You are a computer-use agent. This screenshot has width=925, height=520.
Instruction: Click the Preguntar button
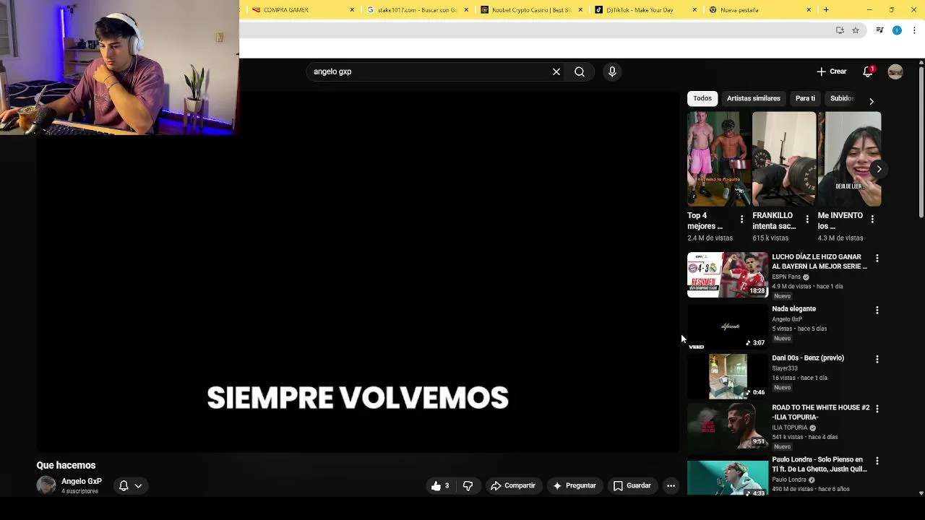pos(575,486)
